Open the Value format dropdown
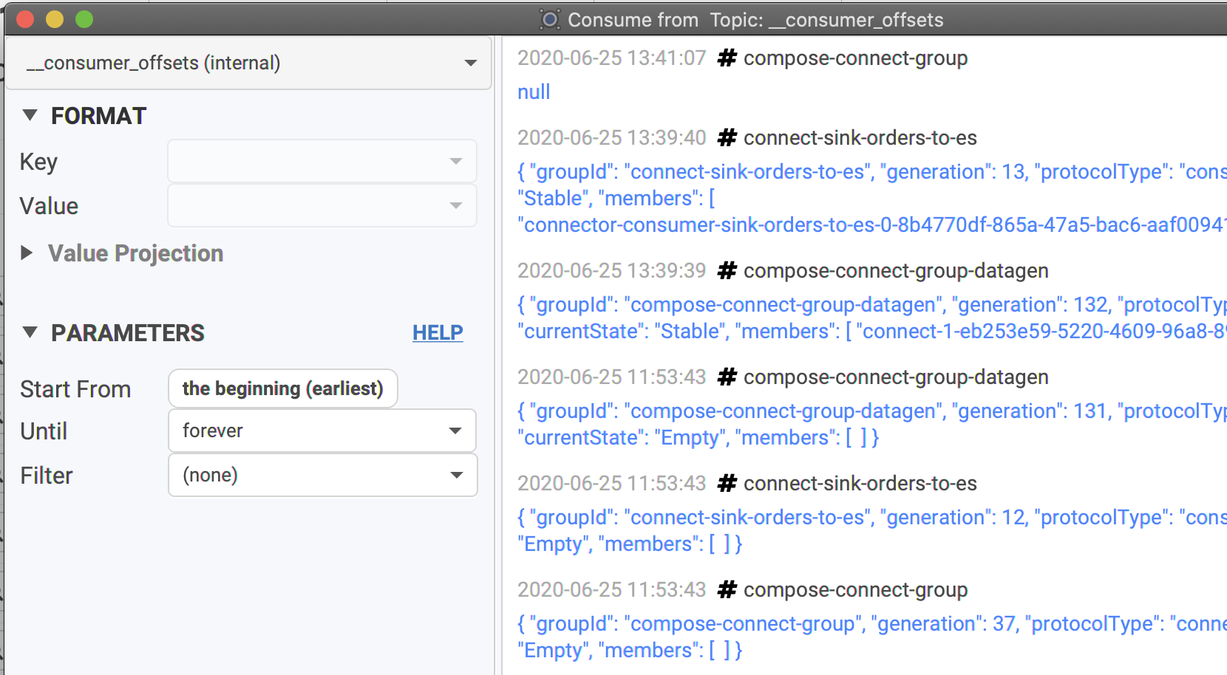This screenshot has width=1227, height=675. 322,205
